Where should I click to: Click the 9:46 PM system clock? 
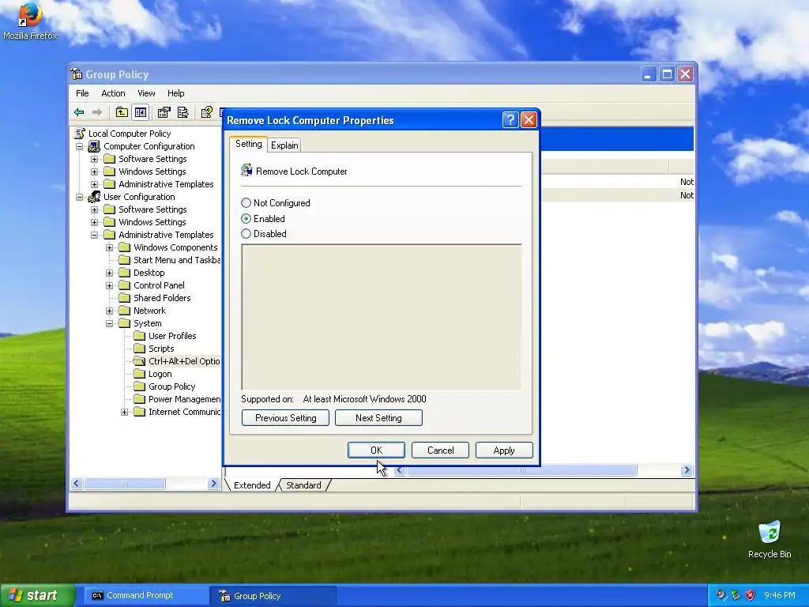tap(780, 595)
